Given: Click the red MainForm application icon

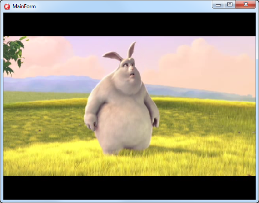Looking at the screenshot, I should click(7, 6).
